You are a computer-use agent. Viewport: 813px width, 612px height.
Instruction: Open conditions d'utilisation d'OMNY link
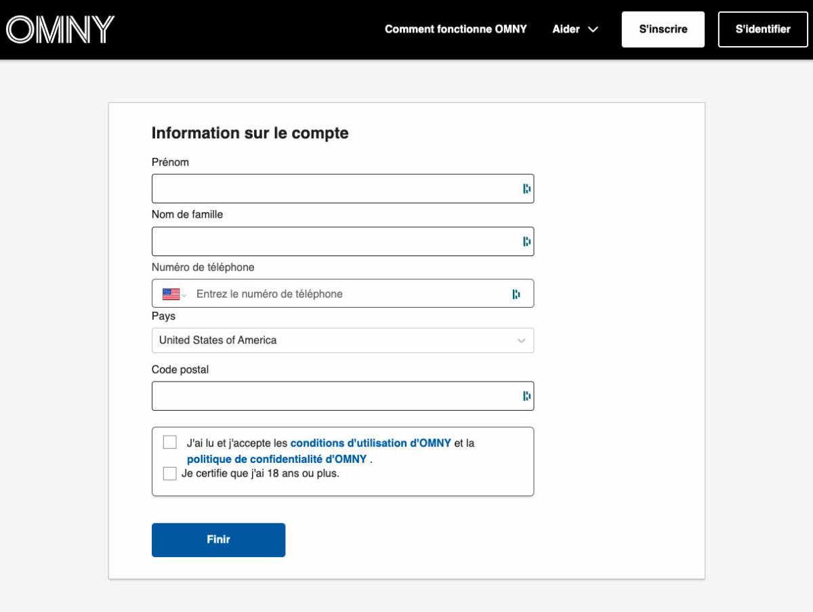371,443
